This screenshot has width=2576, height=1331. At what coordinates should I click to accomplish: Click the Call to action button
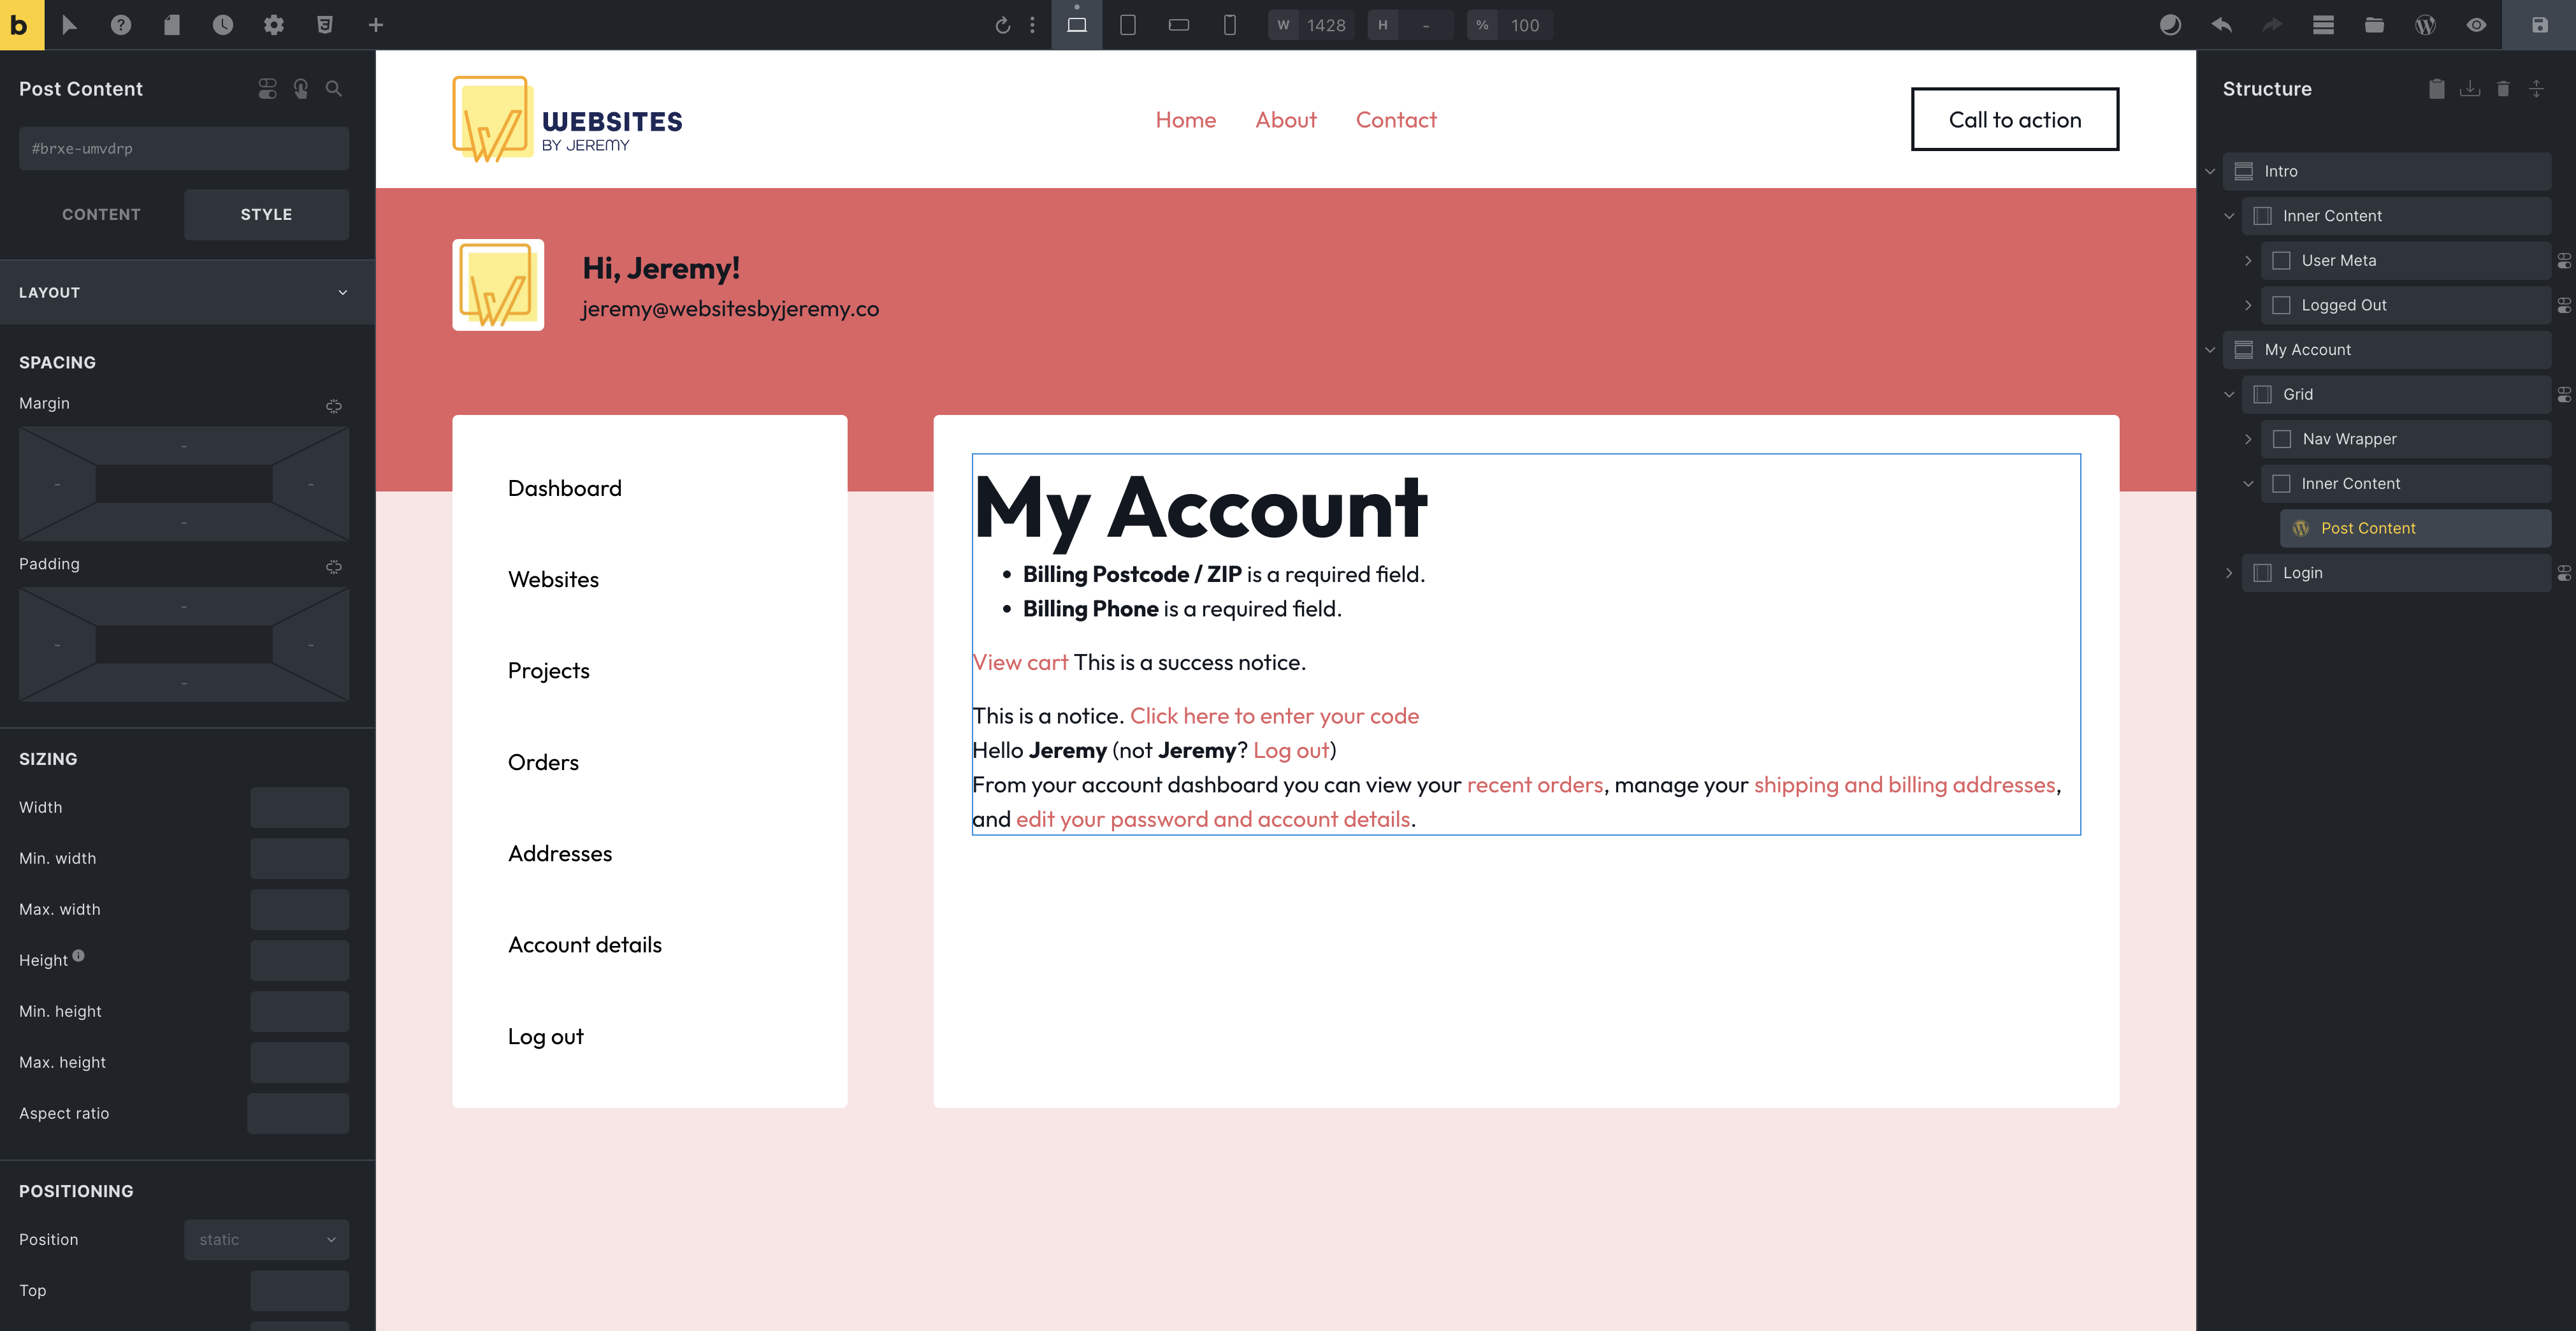[x=2015, y=120]
